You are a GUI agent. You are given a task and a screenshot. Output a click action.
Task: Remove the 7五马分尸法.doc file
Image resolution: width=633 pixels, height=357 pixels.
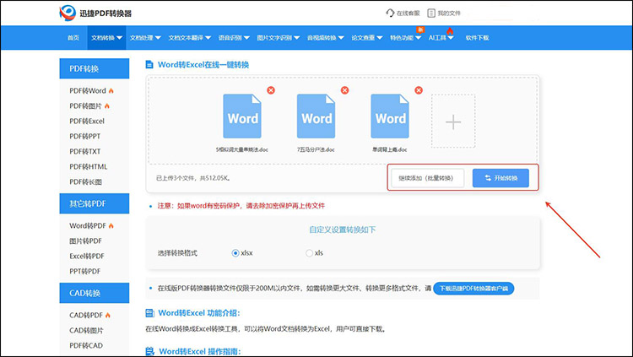pos(344,90)
